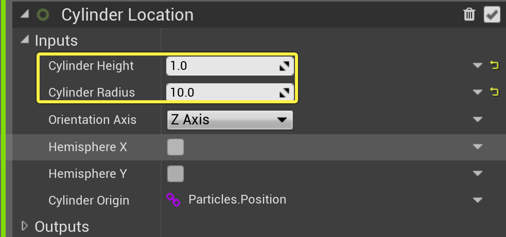The image size is (506, 237).
Task: Reset Cylinder Height to default with yellow arrow
Action: [494, 65]
